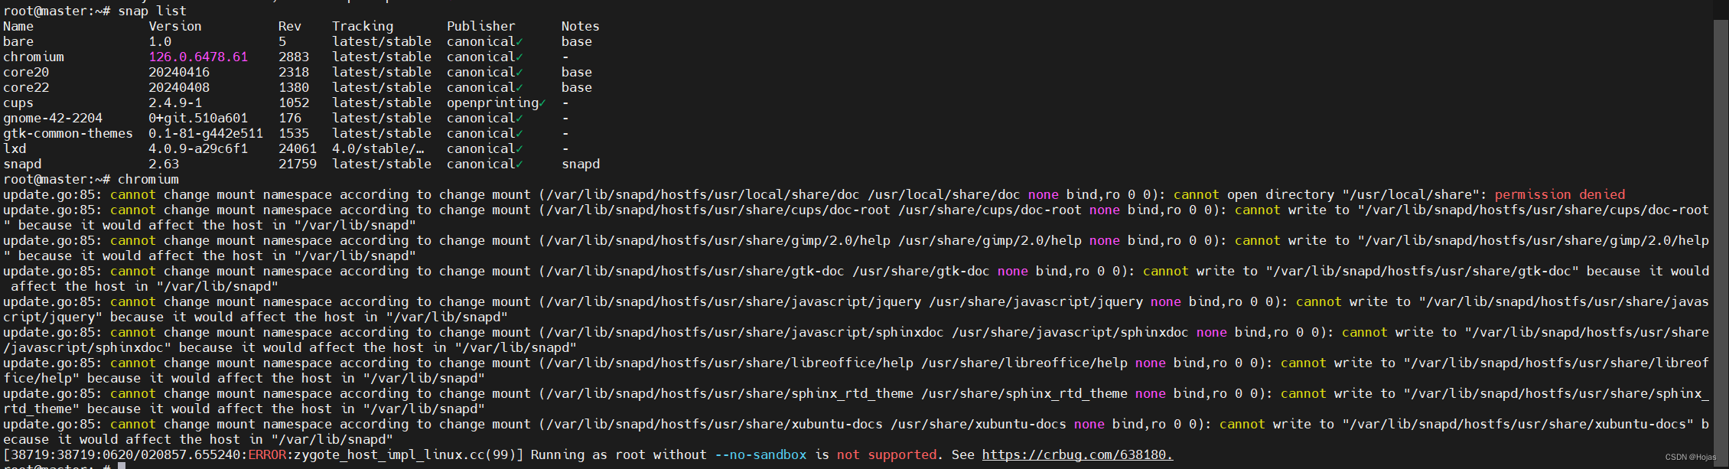Click the red 'not supported' text
This screenshot has width=1729, height=469.
tap(887, 455)
